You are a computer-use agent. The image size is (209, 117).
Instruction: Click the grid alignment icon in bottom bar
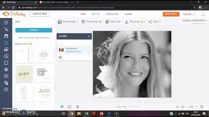click(70, 107)
